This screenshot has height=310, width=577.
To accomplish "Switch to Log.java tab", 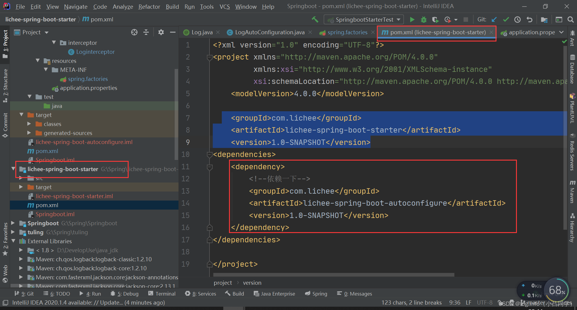I will tap(202, 32).
